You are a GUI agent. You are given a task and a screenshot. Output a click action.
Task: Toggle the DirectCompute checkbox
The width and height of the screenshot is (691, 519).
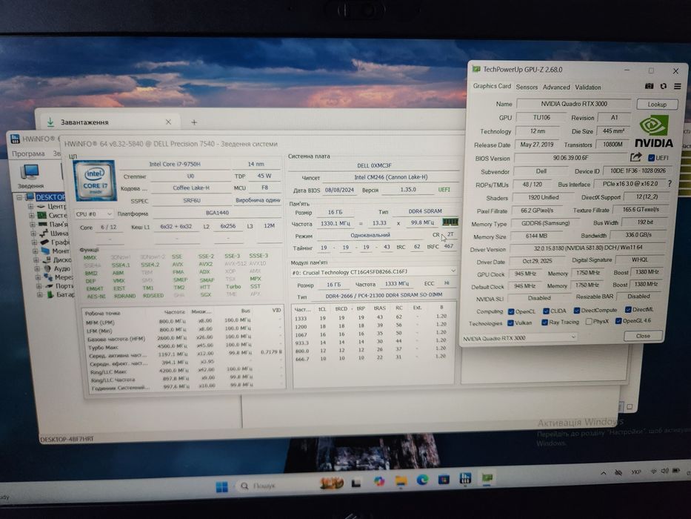(577, 311)
